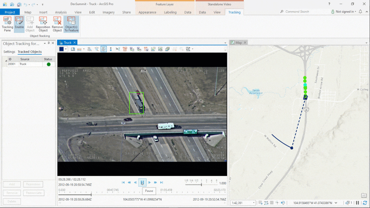Switch to the Insert ribbon tab
Image resolution: width=370 pixels, height=208 pixels.
click(x=43, y=12)
